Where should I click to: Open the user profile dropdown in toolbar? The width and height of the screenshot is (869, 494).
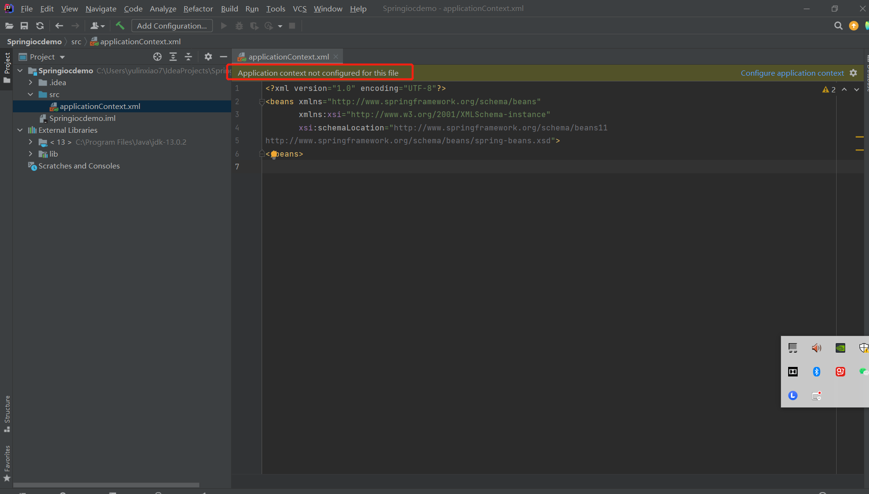98,26
